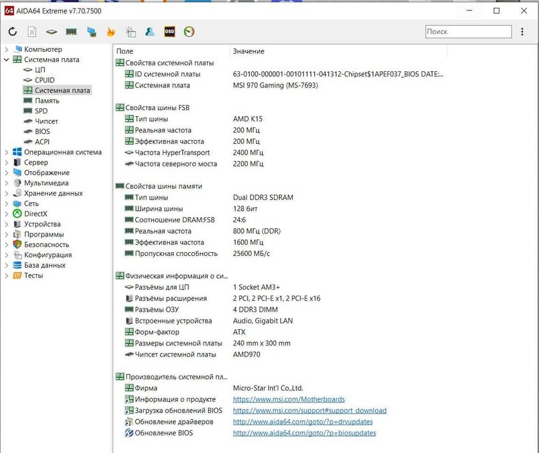Screen dimensions: 539x453
Task: Expand the Компьютер tree node
Action: tap(6, 49)
